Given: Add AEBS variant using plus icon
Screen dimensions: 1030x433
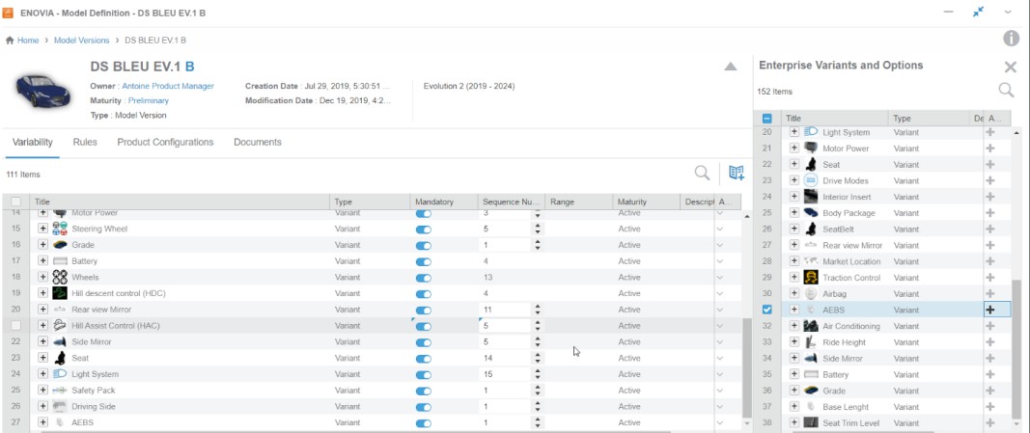Looking at the screenshot, I should point(990,310).
